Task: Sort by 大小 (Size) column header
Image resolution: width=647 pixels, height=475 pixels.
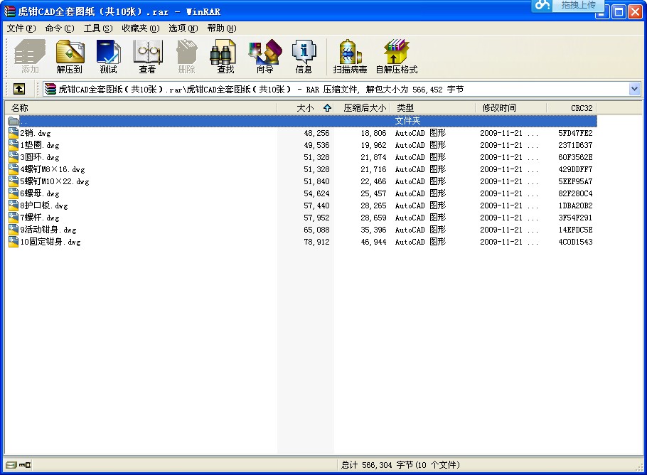Action: [304, 108]
